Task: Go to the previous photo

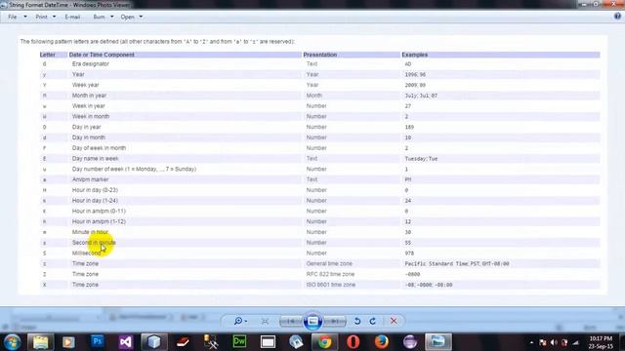Action: pos(291,321)
